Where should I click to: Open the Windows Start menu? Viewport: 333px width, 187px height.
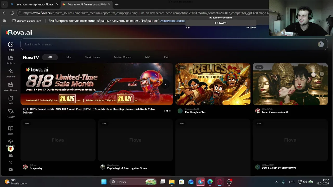coord(104,182)
